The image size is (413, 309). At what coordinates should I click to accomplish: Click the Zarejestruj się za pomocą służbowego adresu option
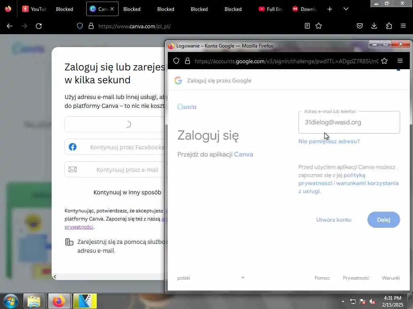tap(115, 246)
